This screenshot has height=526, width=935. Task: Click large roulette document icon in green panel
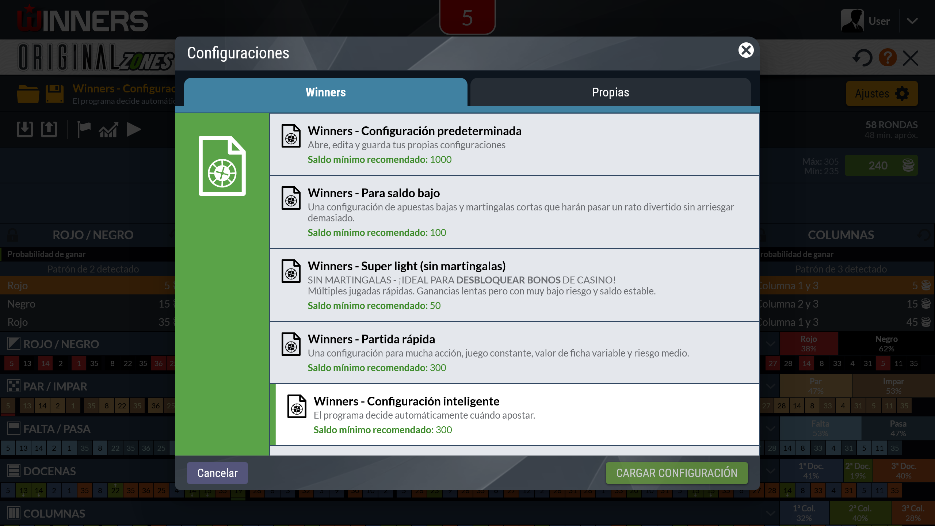tap(222, 166)
